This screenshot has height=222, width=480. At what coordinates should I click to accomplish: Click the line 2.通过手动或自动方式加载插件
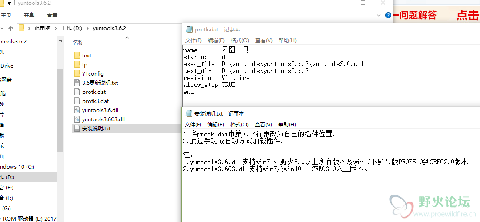pyautogui.click(x=234, y=142)
